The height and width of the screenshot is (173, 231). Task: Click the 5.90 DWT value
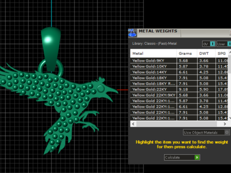point(204,89)
